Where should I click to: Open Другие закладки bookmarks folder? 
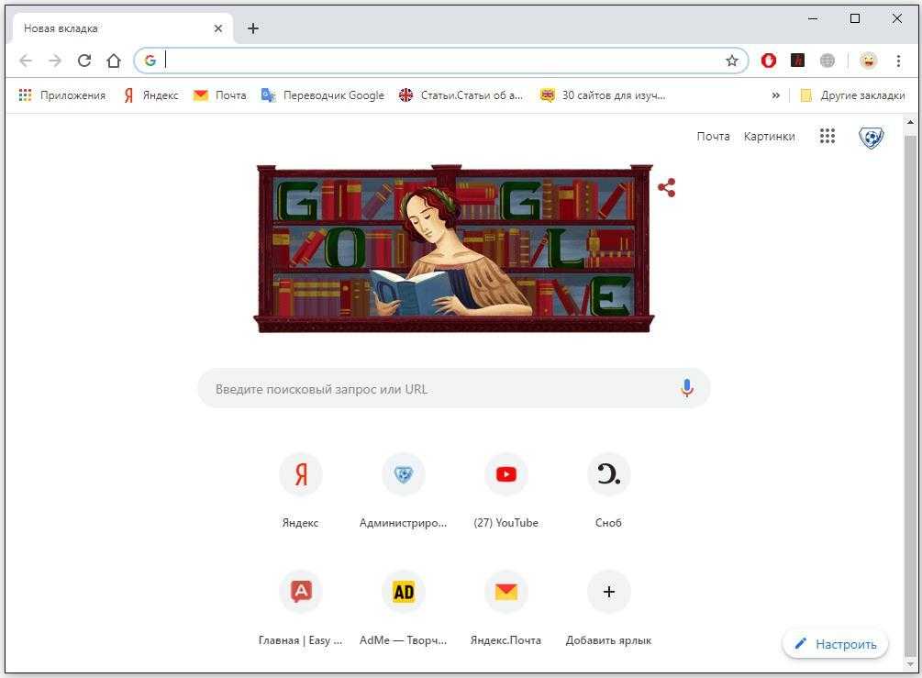852,95
